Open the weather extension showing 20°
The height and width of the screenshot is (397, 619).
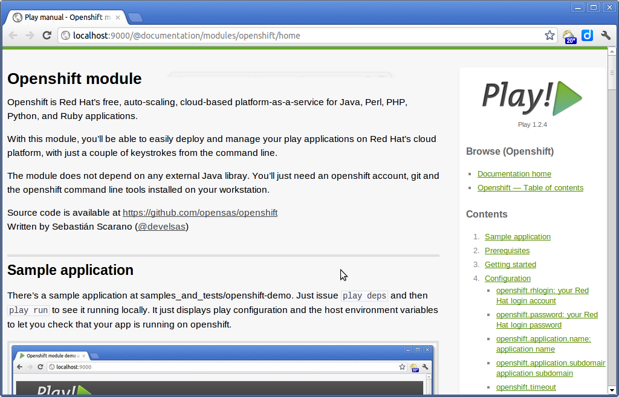[x=569, y=36]
